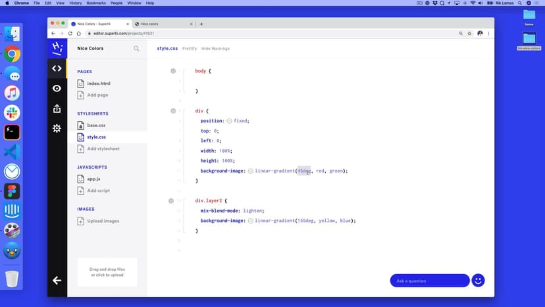Click the search magnifier beside Nice Colors
This screenshot has height=307, width=545.
(136, 48)
